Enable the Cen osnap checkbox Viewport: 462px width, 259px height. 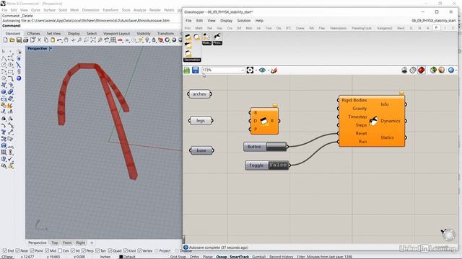60,251
